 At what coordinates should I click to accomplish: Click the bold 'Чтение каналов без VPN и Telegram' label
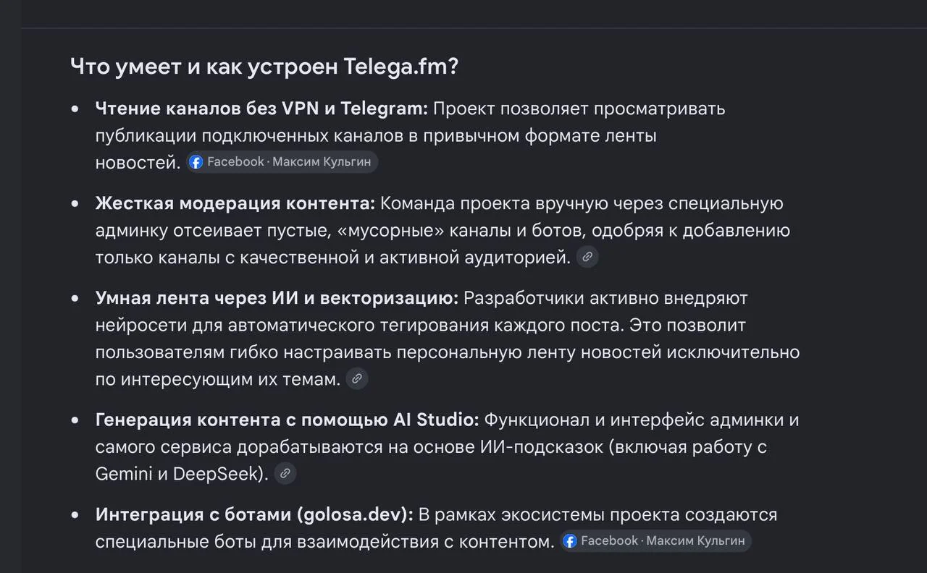tap(261, 109)
